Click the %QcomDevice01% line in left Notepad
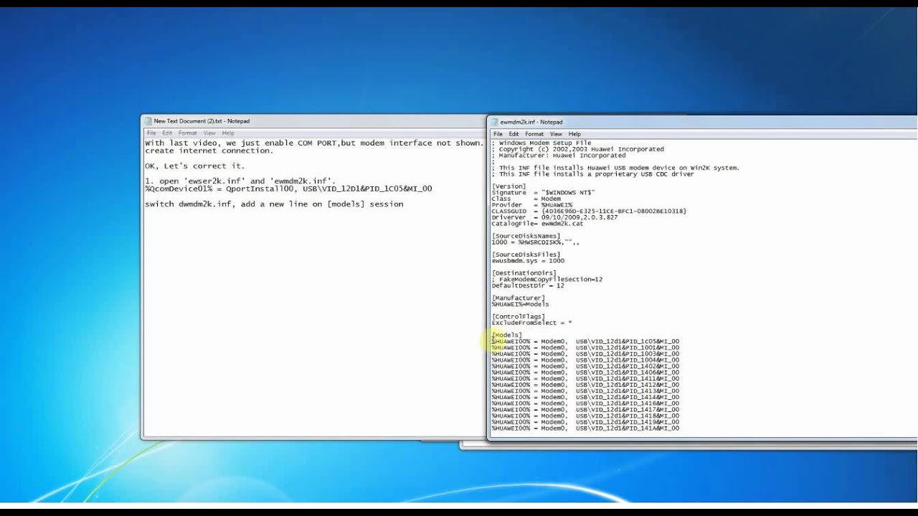 coord(288,188)
